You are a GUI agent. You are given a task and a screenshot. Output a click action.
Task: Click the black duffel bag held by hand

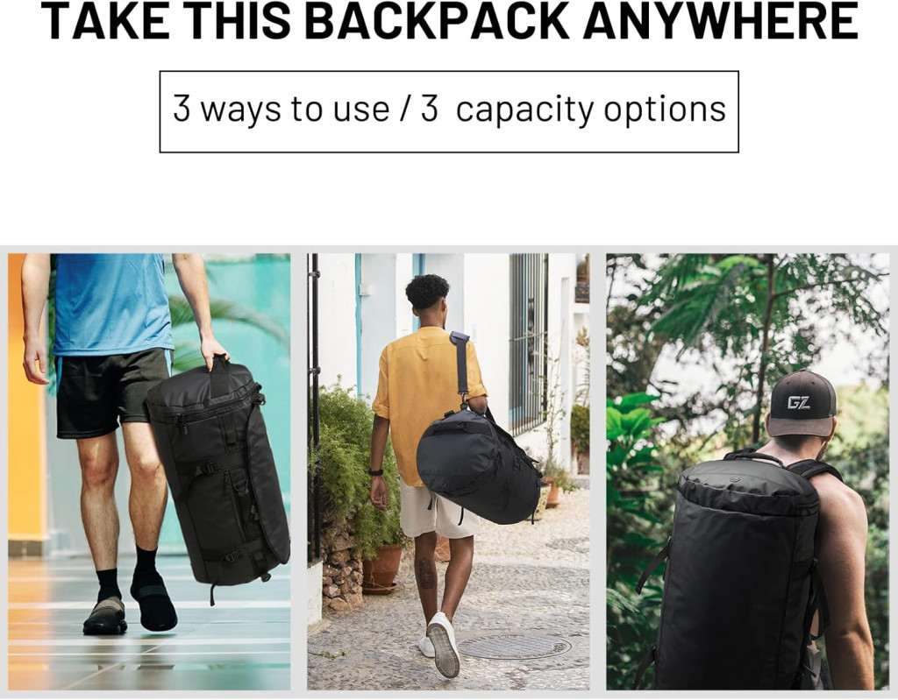[x=218, y=472]
